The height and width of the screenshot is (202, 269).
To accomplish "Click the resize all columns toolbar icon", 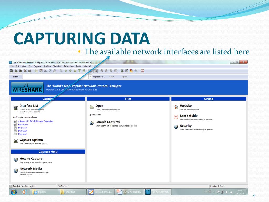I will (116, 71).
